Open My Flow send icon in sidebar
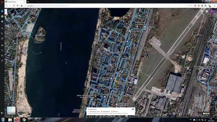 pos(2,34)
